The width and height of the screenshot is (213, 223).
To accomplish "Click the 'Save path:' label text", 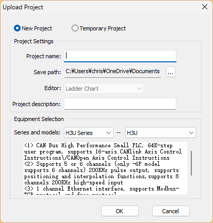I will [x=47, y=72].
